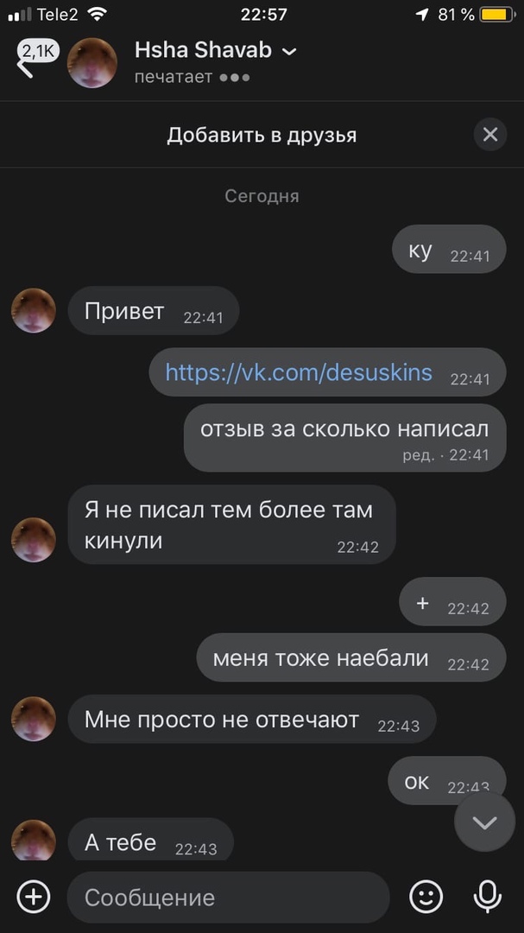Tap the avatar next to Привет message

point(34,311)
